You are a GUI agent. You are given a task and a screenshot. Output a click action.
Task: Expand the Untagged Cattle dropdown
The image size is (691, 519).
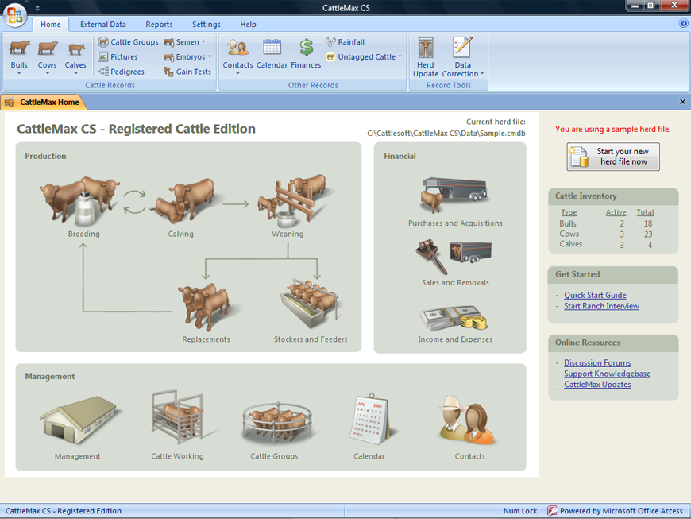point(400,57)
